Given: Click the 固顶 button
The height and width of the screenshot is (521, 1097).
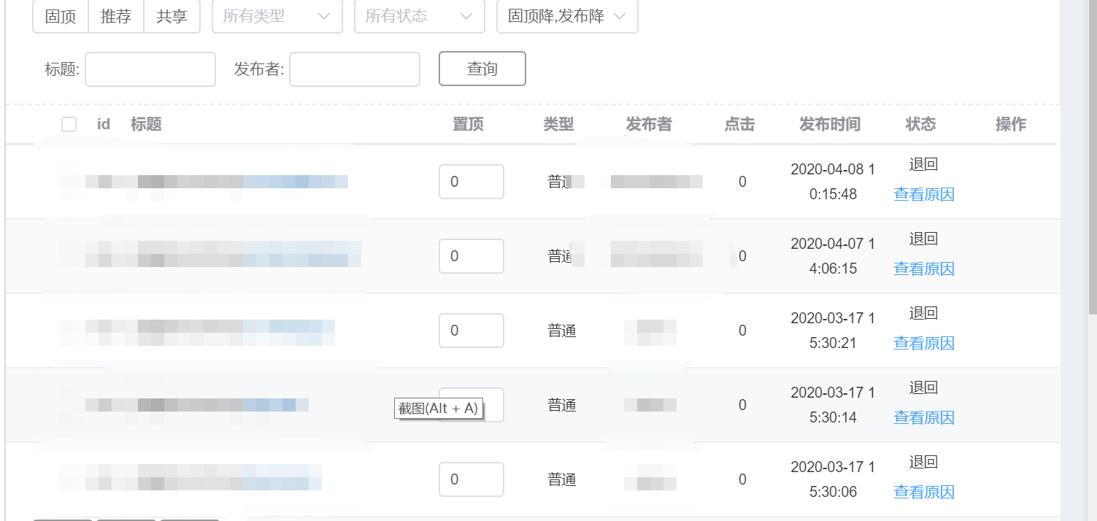Looking at the screenshot, I should click(x=61, y=16).
